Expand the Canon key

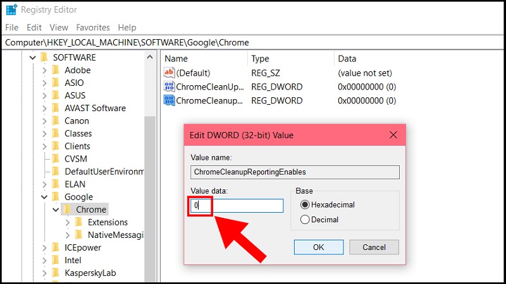[44, 121]
